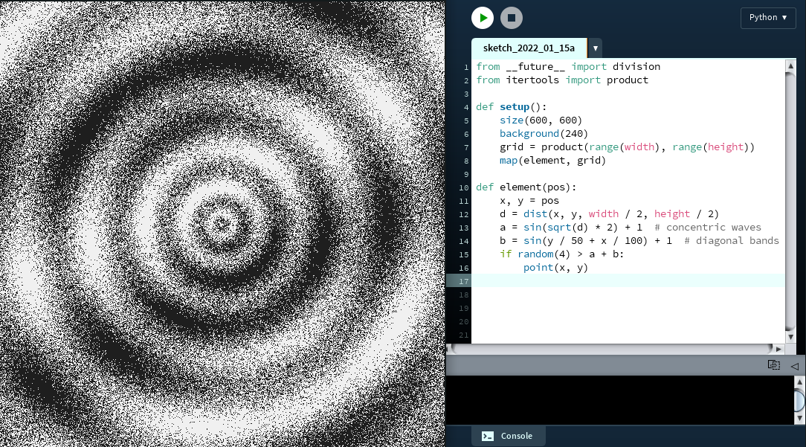Switch to the Console tab
806x447 pixels.
(x=508, y=436)
